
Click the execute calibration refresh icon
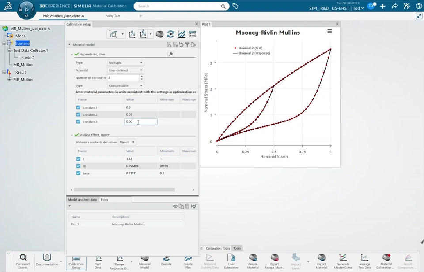coord(170,34)
